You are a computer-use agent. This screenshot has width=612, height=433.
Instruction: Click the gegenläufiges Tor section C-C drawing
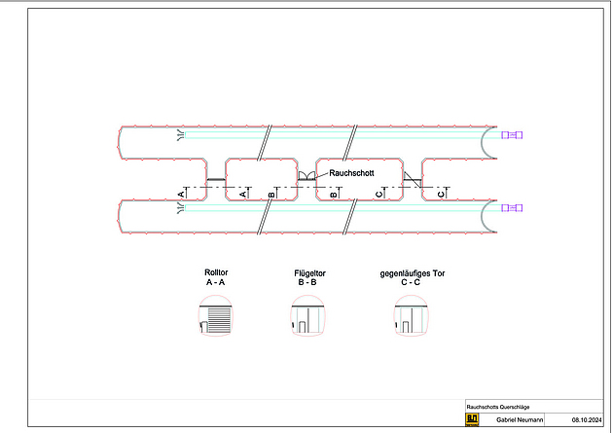point(411,315)
